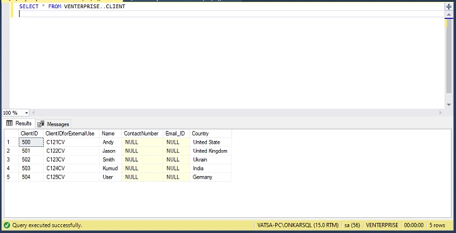Click the cell with ClientID 504
456x233 pixels.
pos(31,177)
